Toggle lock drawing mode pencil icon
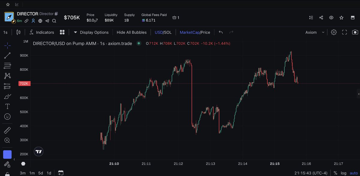This screenshot has height=176, width=360. 7,164
